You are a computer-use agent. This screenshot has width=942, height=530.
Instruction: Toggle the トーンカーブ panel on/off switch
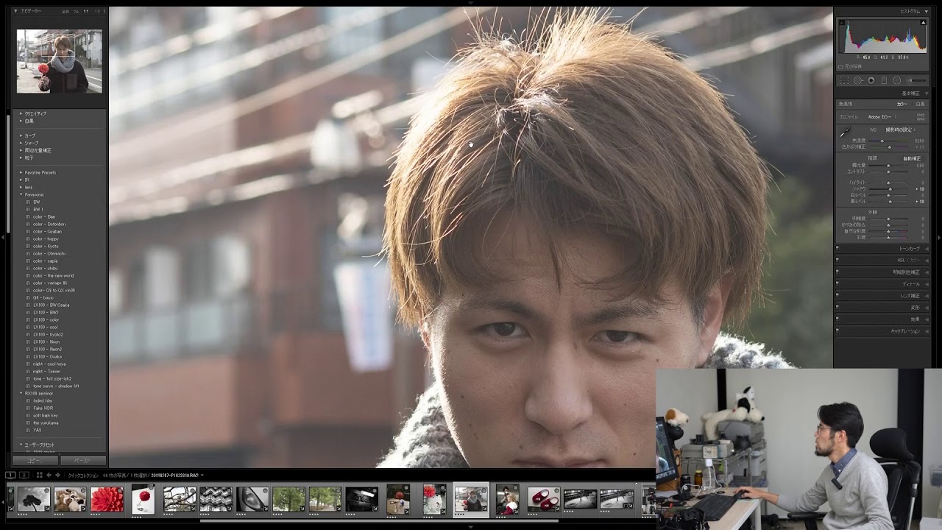[837, 248]
